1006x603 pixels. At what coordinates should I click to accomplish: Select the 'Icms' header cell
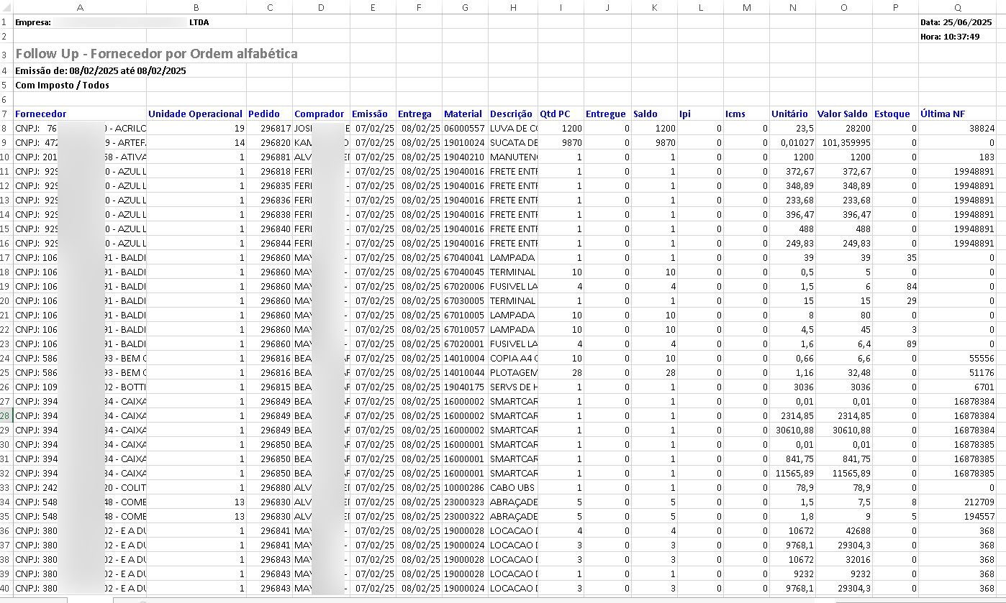tap(746, 114)
